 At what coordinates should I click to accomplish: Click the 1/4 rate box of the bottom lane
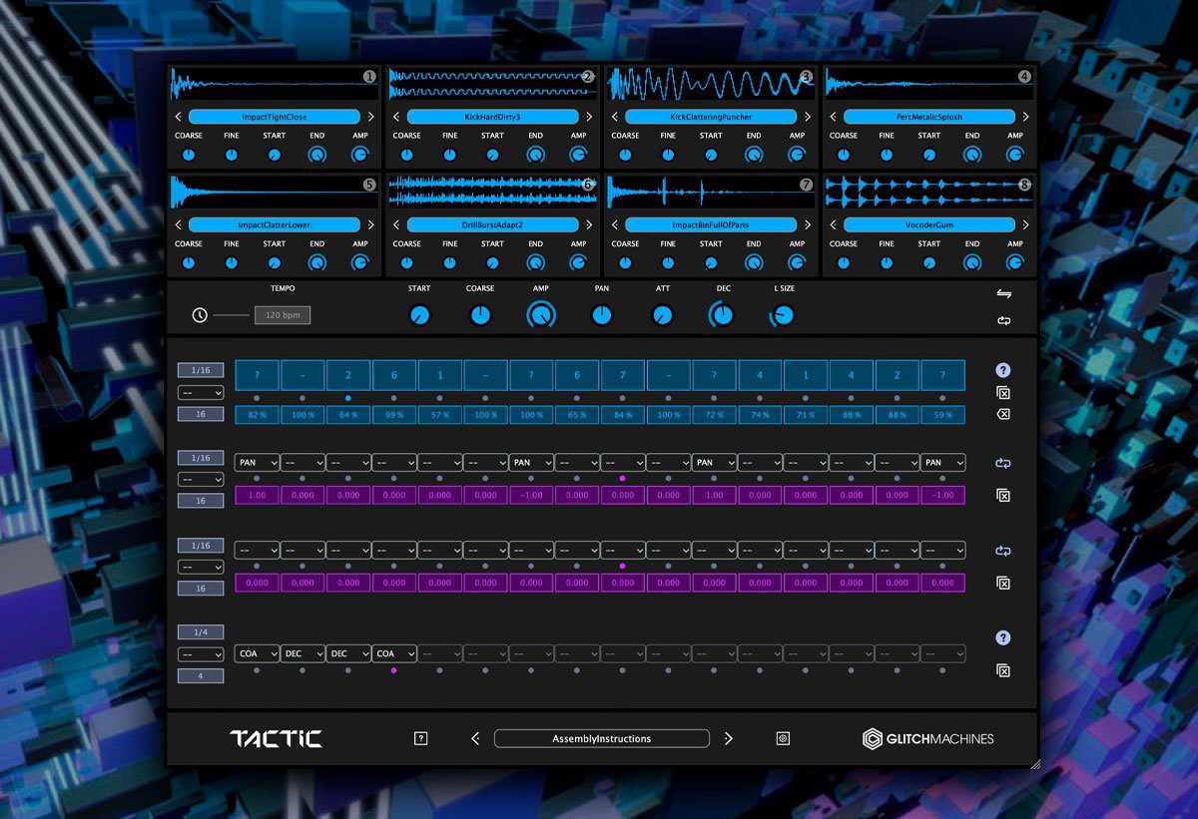coord(201,632)
